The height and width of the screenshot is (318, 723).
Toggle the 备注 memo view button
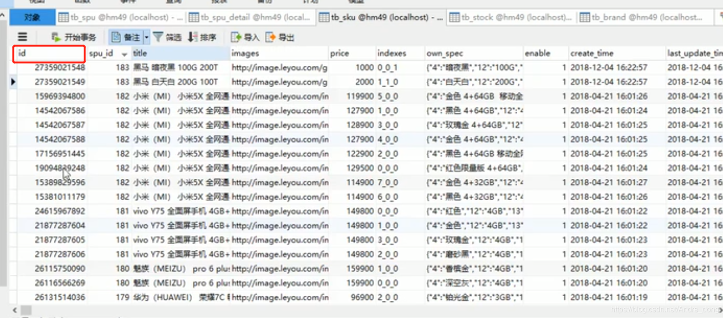pos(126,37)
